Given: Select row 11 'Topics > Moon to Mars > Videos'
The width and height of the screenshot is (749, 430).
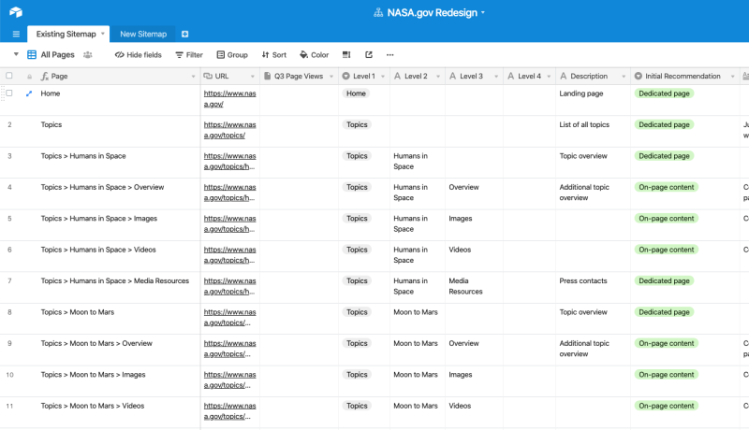Looking at the screenshot, I should coord(92,406).
